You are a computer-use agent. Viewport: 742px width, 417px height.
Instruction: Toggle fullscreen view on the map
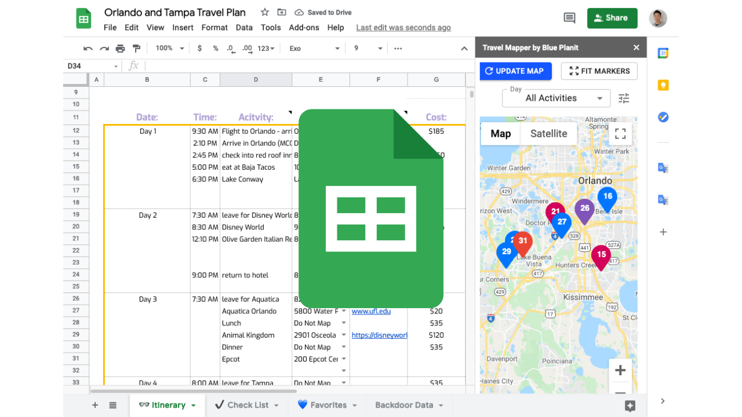(620, 134)
